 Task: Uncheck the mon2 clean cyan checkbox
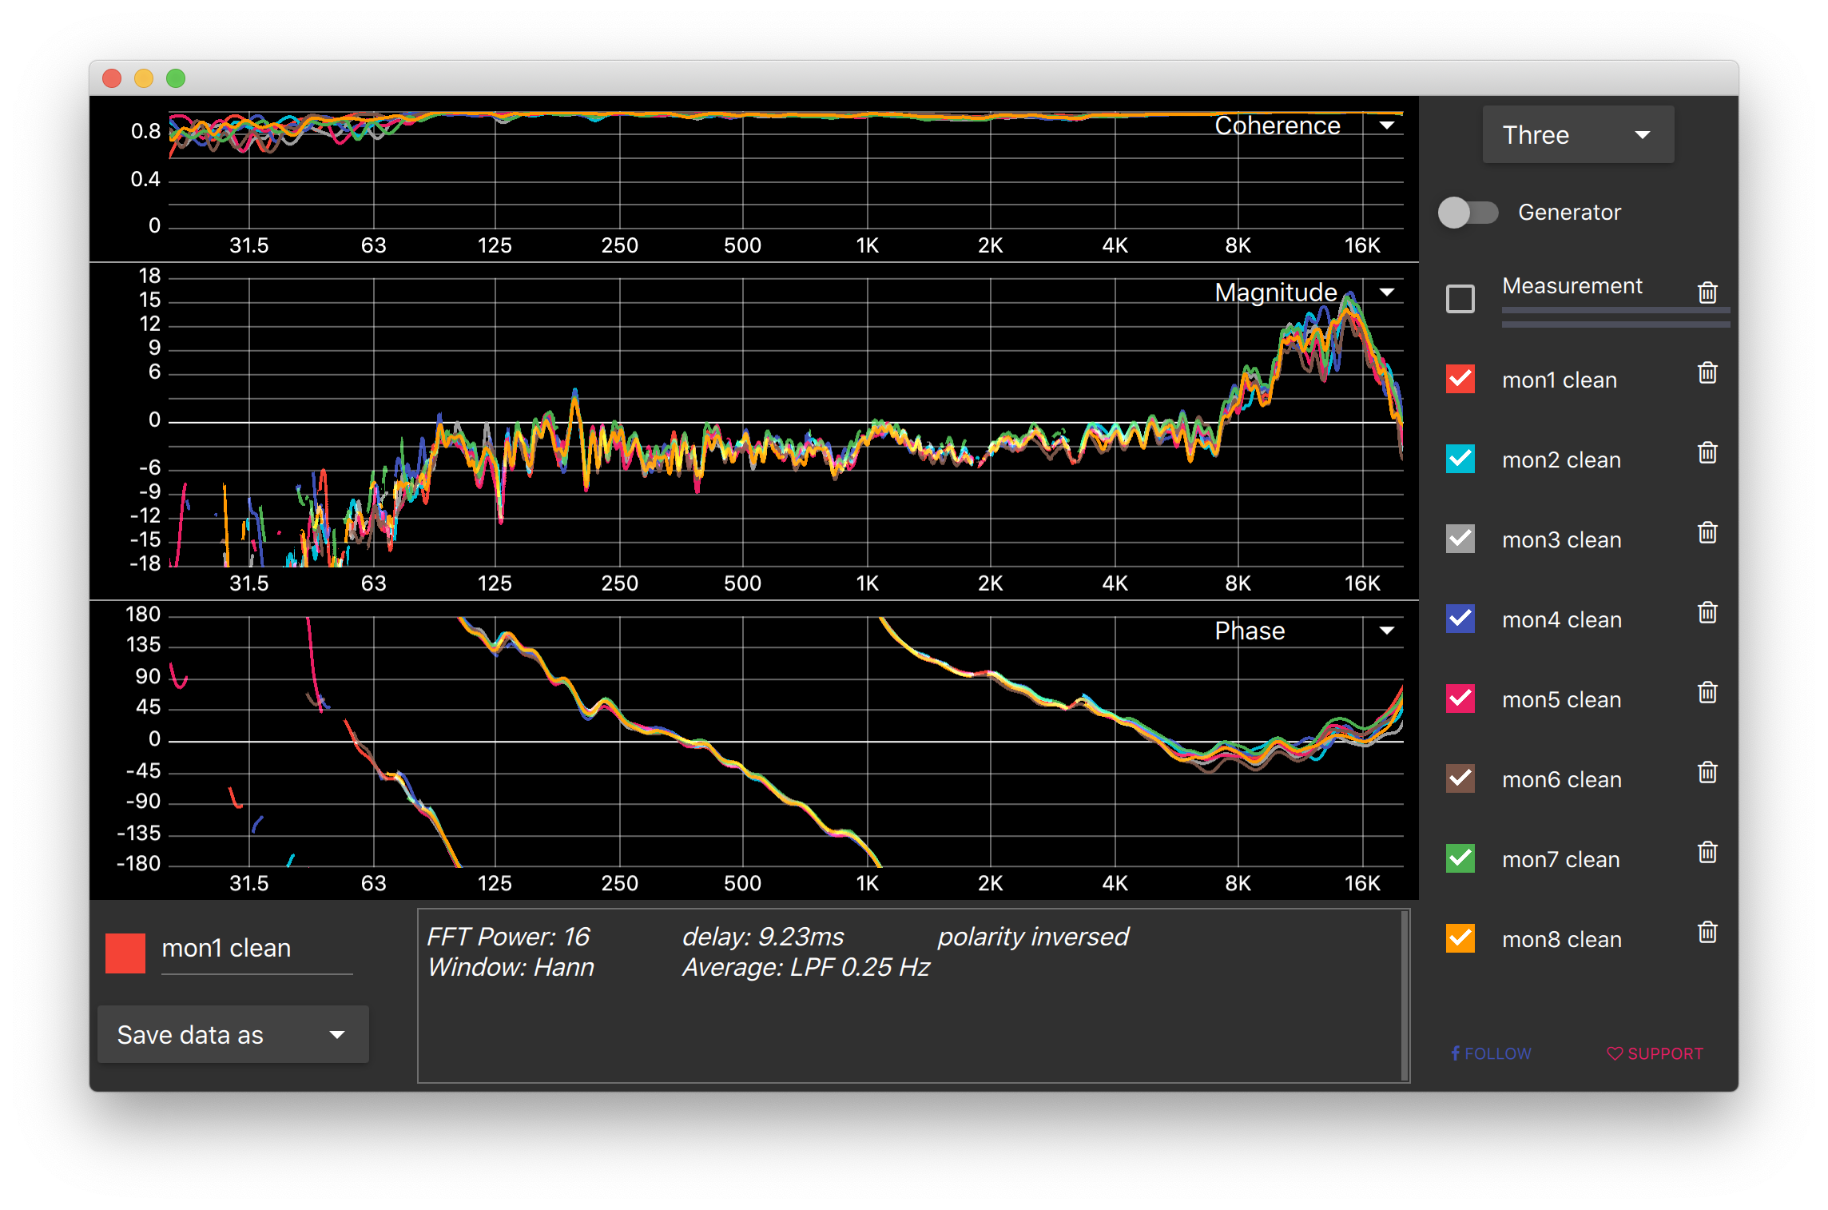(x=1460, y=459)
